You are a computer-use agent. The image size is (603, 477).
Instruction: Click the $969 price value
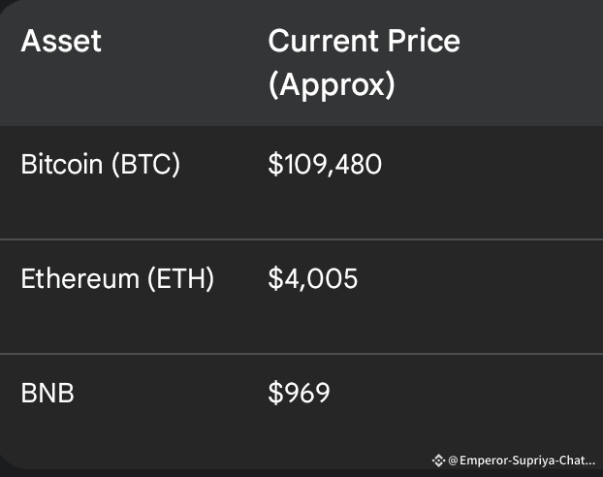tap(300, 393)
